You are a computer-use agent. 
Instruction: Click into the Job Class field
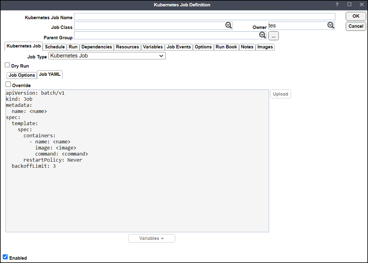point(153,26)
